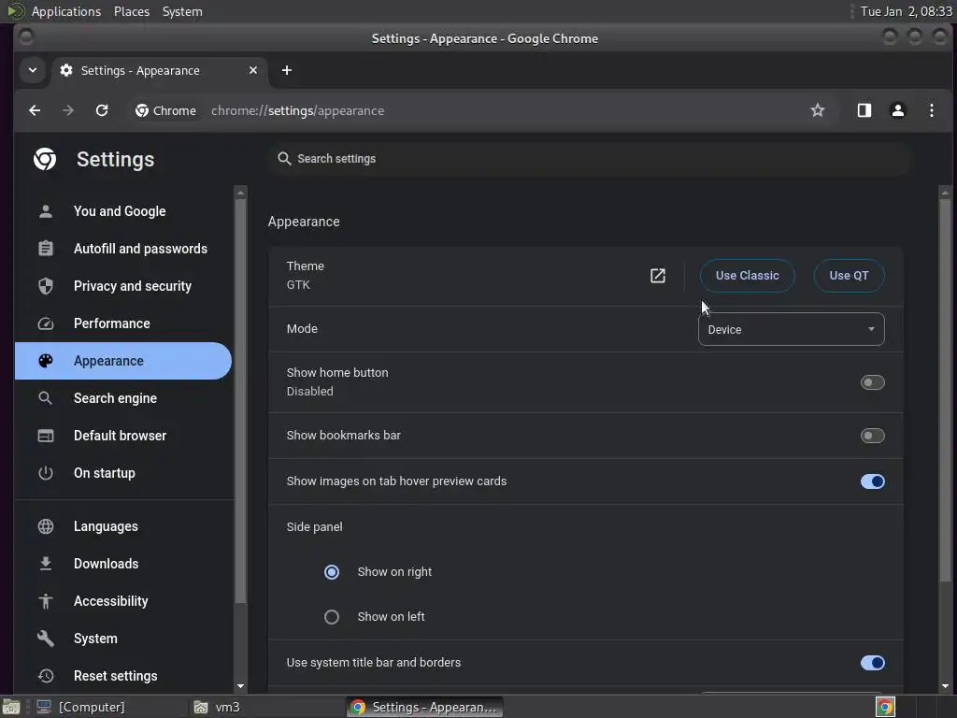Enable Show home button toggle

tap(872, 382)
